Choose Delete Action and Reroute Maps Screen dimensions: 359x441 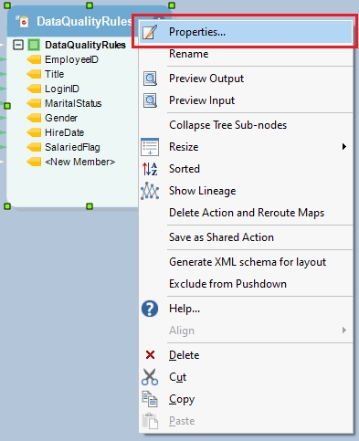(x=246, y=213)
